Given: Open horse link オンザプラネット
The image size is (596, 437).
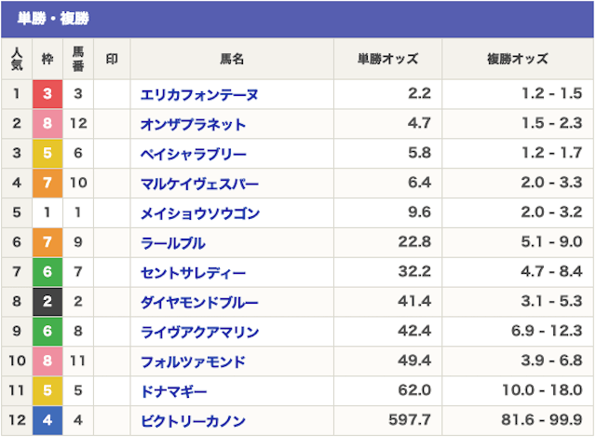Looking at the screenshot, I should point(193,124).
